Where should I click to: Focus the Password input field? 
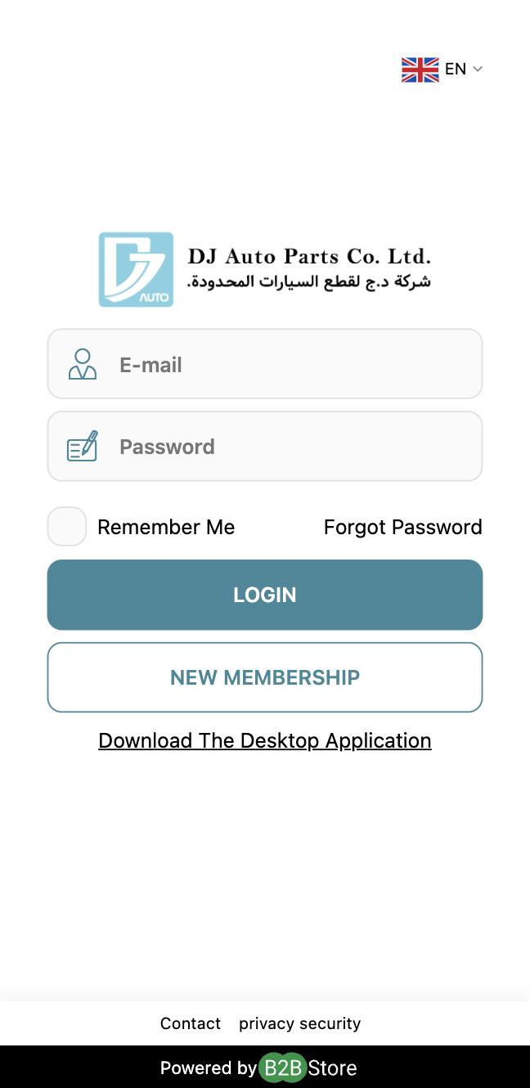pos(265,446)
